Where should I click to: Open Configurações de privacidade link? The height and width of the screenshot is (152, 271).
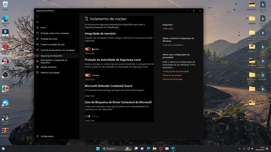(176, 71)
